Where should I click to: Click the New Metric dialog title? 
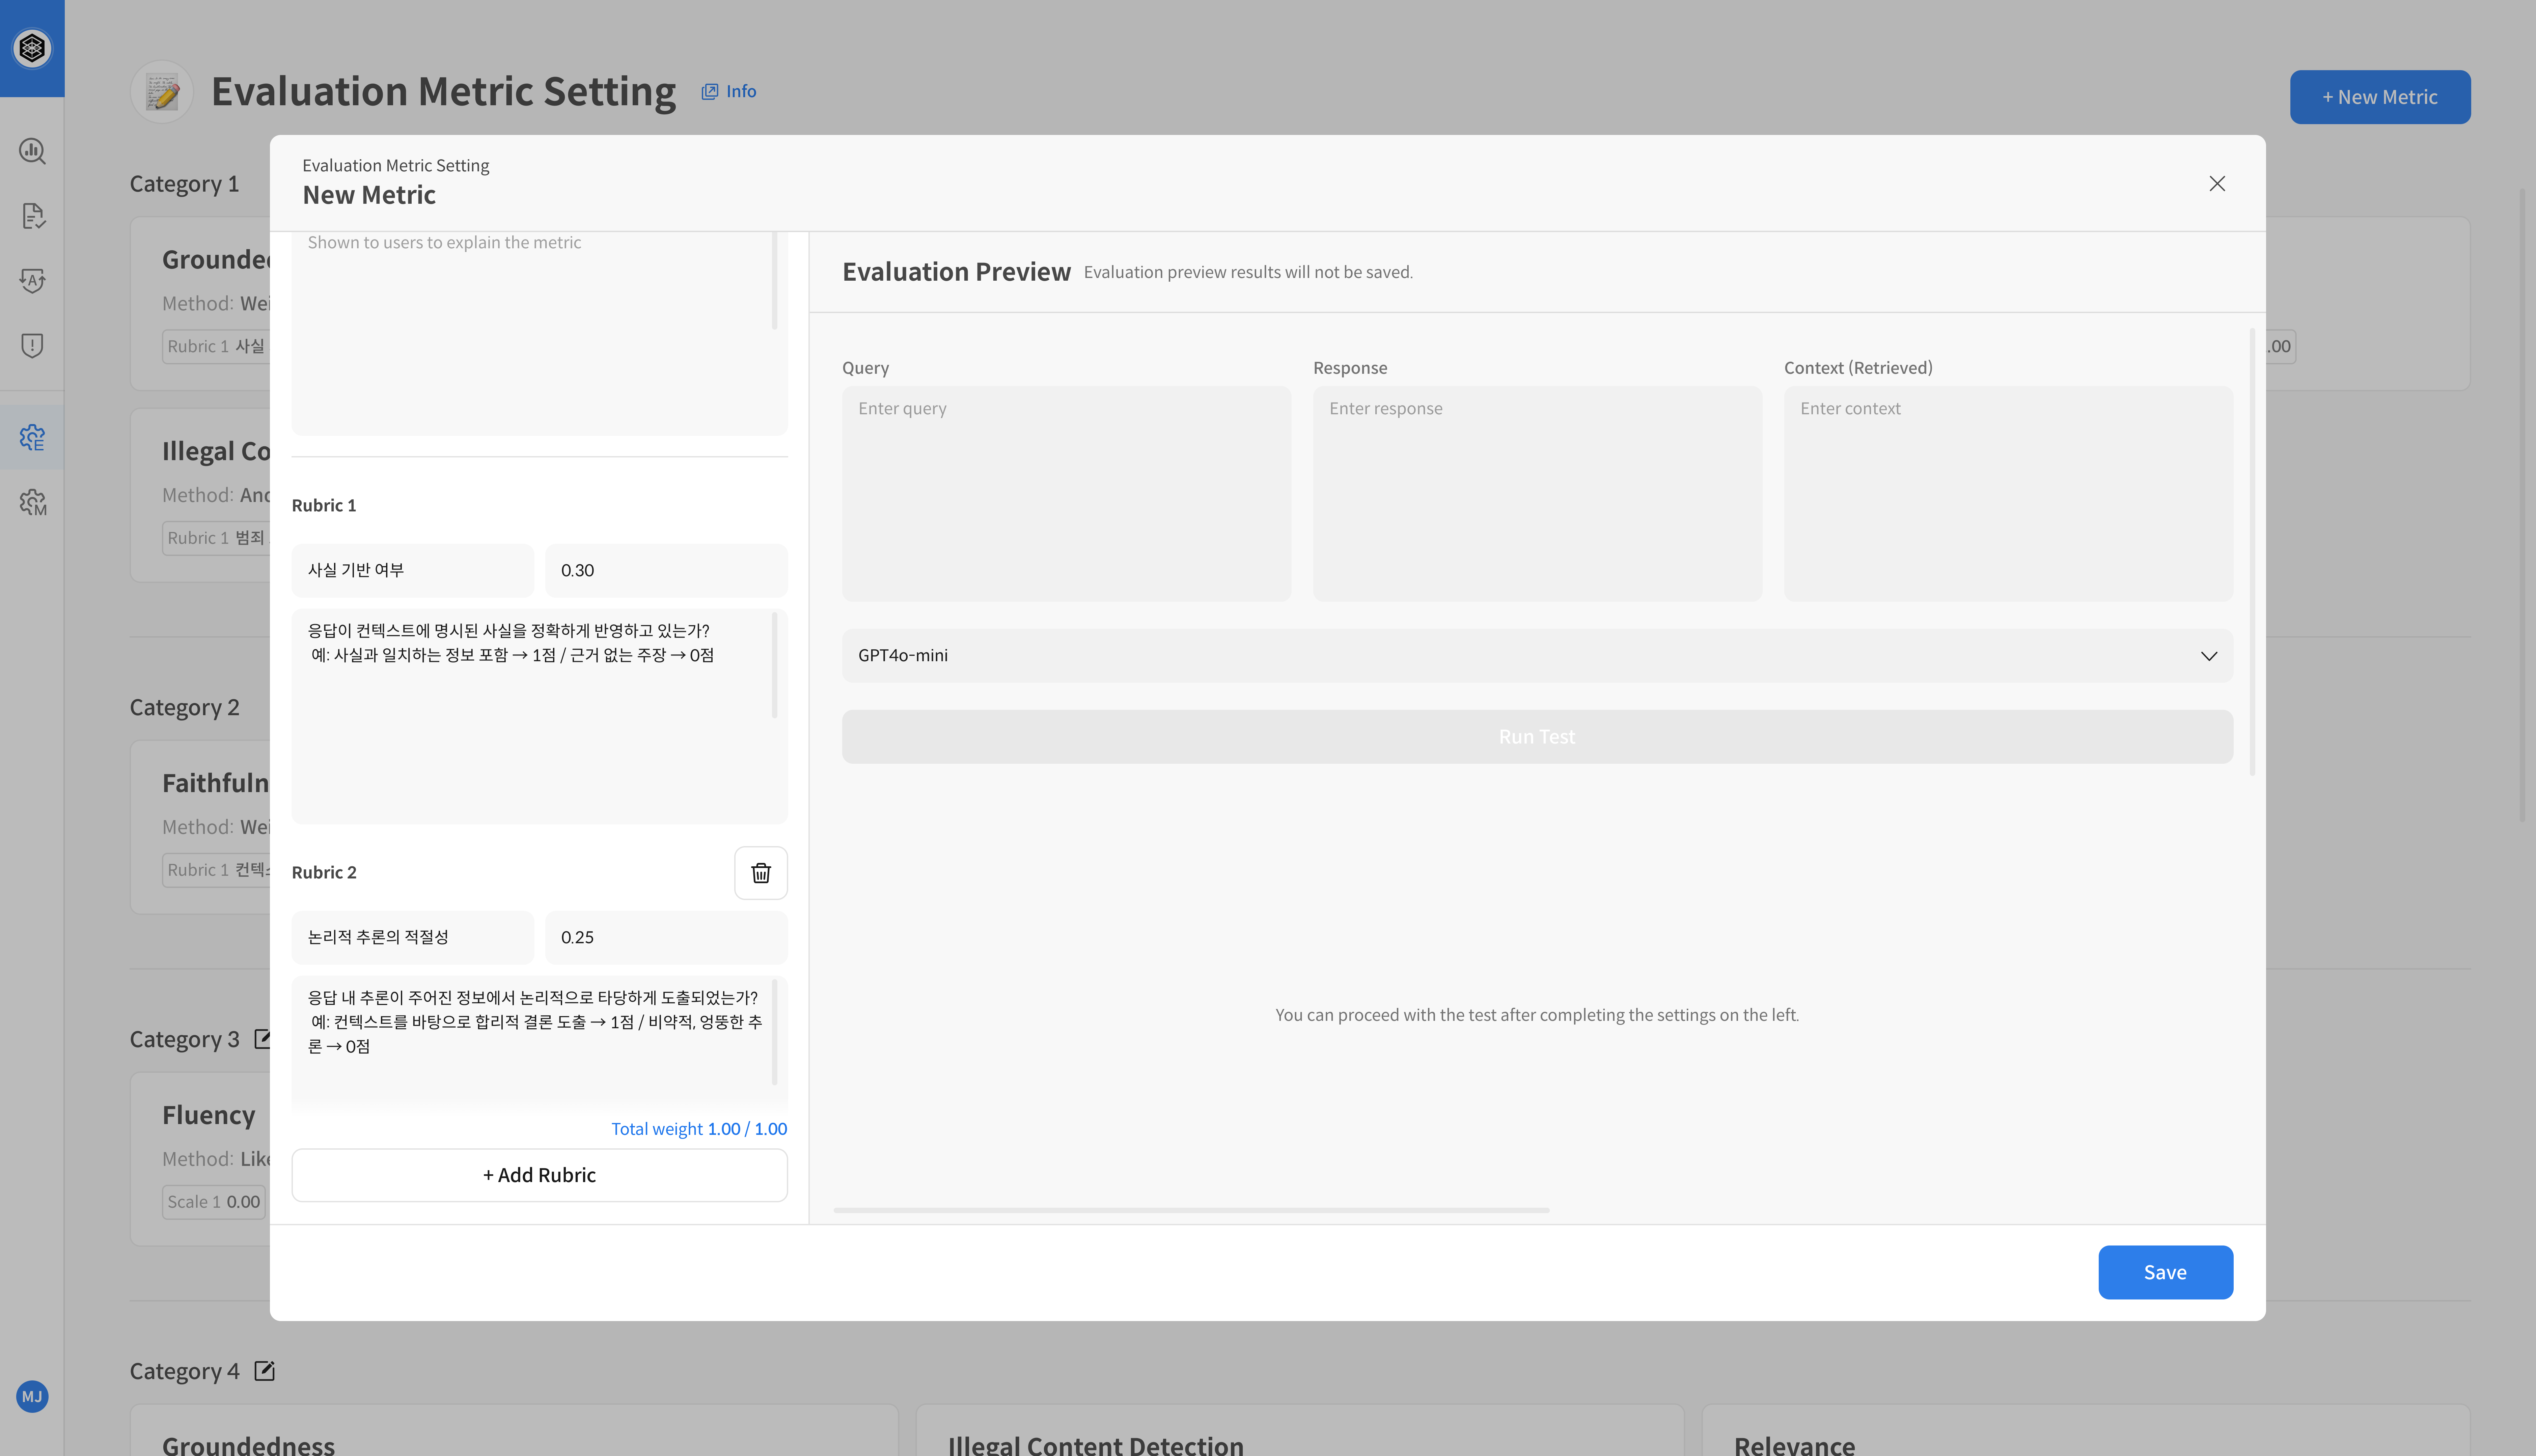coord(369,195)
